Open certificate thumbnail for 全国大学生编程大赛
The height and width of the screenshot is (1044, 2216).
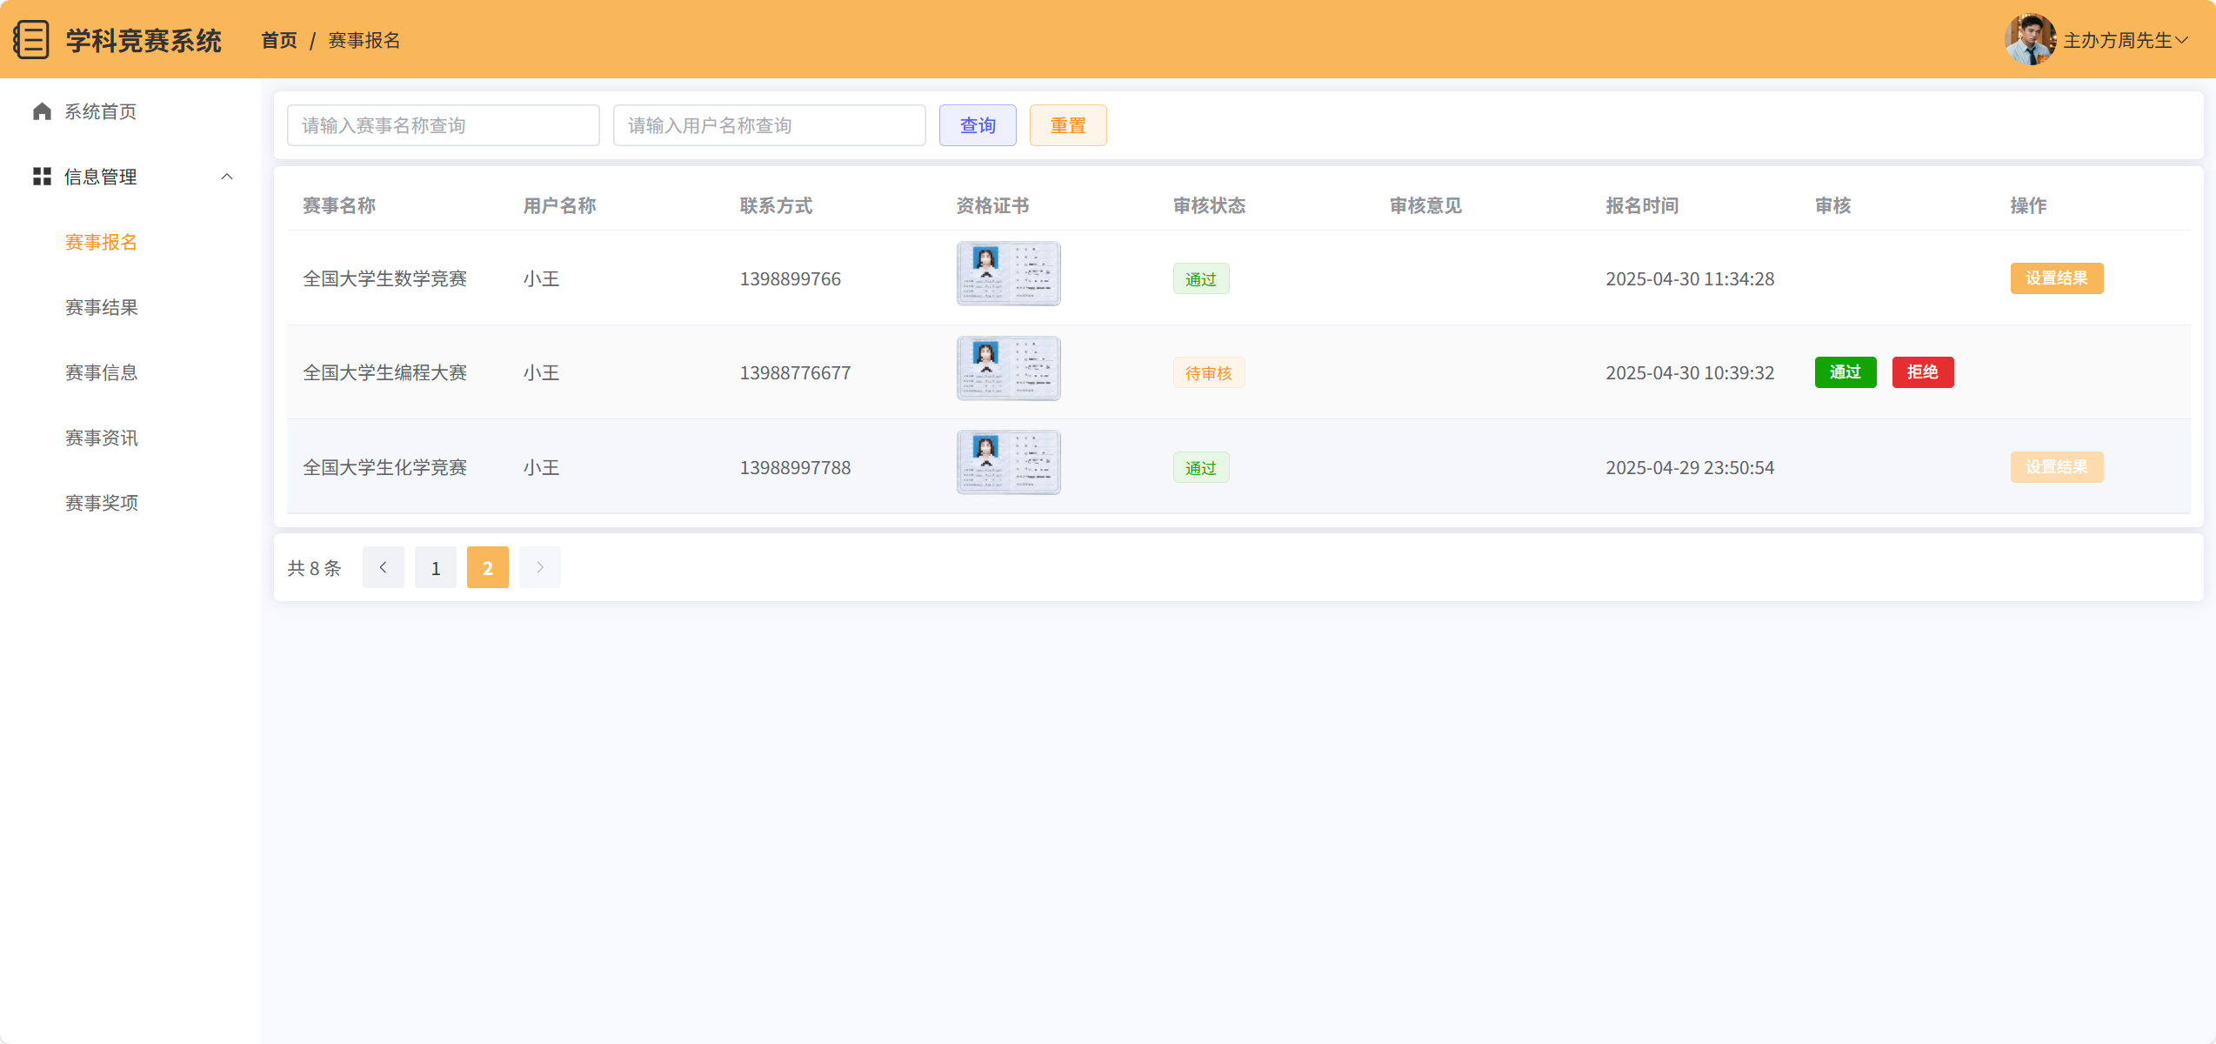[1008, 368]
